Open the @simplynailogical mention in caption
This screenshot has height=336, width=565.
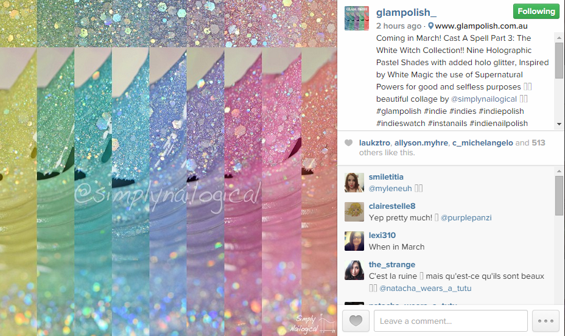[484, 99]
